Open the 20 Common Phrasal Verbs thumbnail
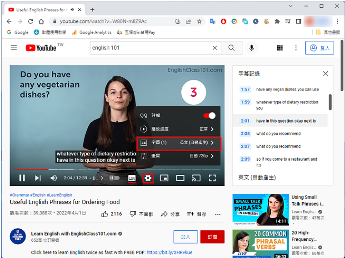This screenshot has width=345, height=258. tap(260, 244)
